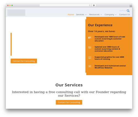Click 'Developed and maintained several' text
Screen dimensions: 138x117
tap(110, 66)
